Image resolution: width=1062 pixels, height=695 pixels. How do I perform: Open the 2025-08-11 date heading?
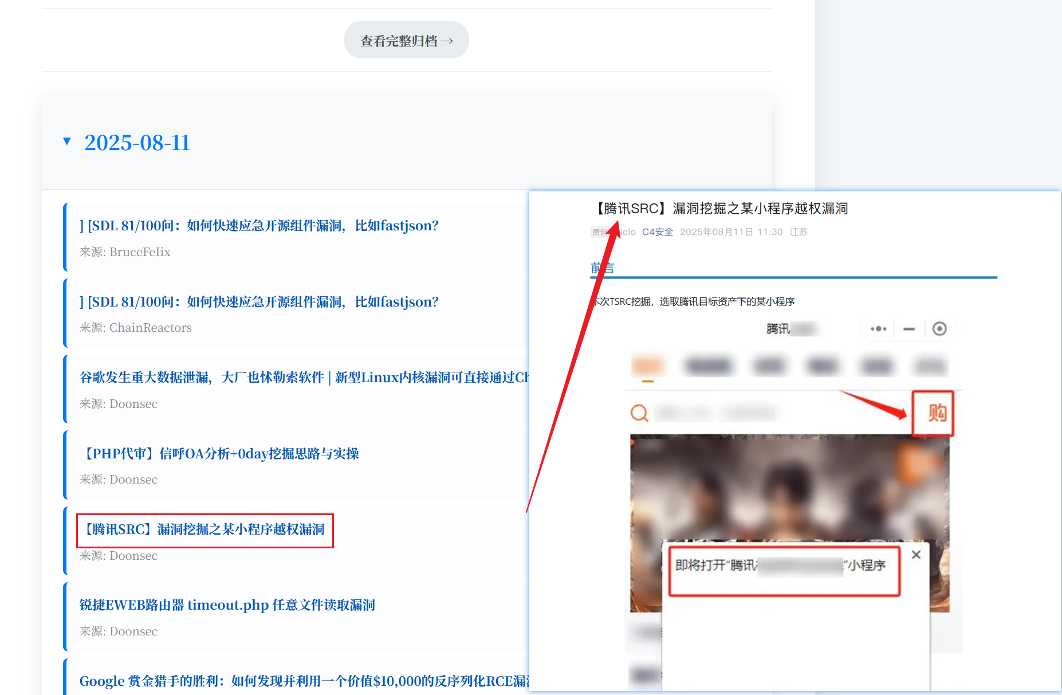tap(137, 143)
